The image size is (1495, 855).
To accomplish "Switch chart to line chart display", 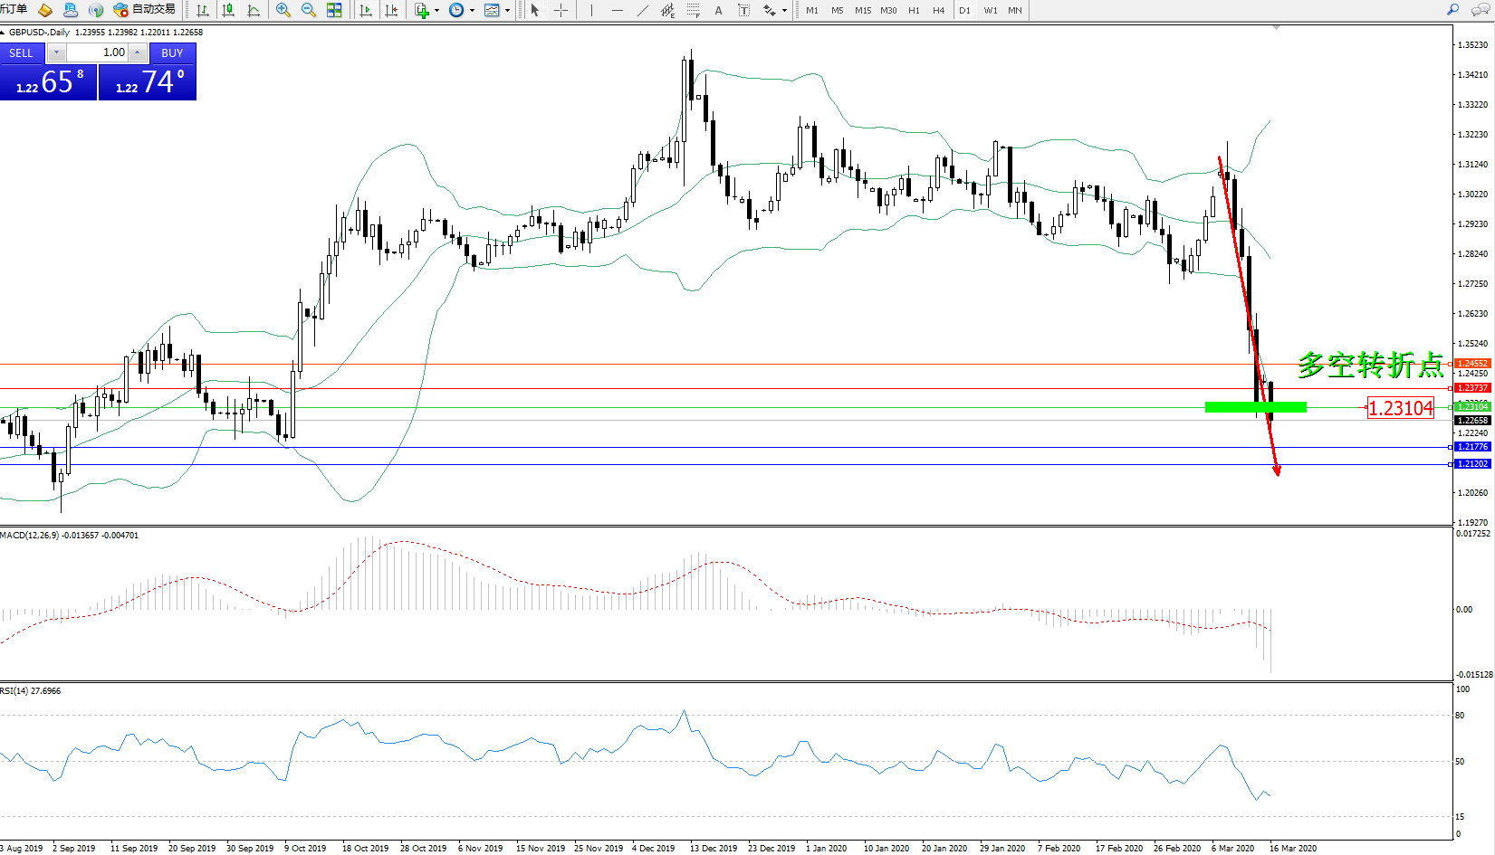I will tap(254, 10).
